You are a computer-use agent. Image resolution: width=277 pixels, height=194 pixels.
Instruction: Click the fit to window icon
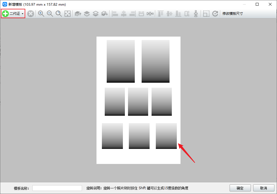point(68,14)
